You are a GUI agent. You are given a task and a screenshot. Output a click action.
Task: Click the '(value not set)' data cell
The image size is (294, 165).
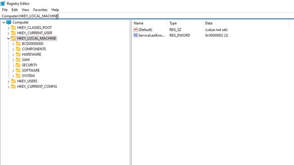[216, 29]
